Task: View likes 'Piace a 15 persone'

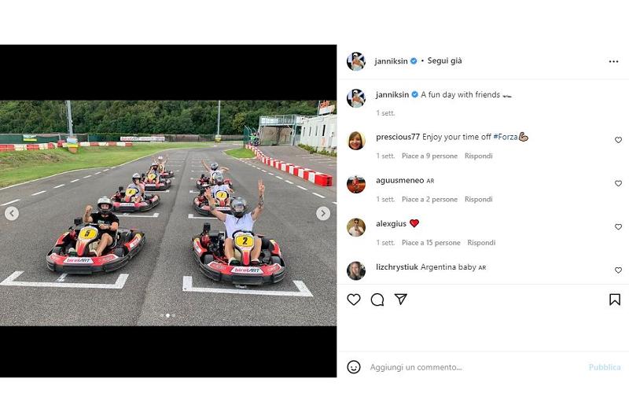Action: (431, 243)
